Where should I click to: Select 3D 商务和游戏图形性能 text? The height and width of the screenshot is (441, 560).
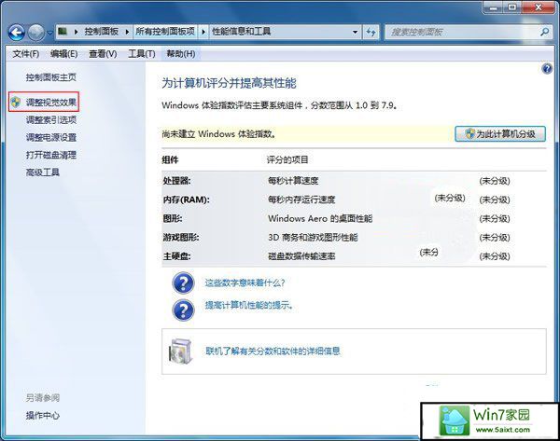pos(313,237)
